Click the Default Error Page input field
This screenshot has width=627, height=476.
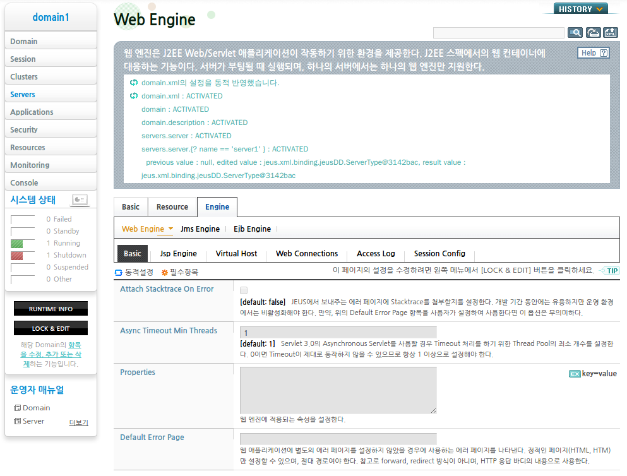[338, 439]
